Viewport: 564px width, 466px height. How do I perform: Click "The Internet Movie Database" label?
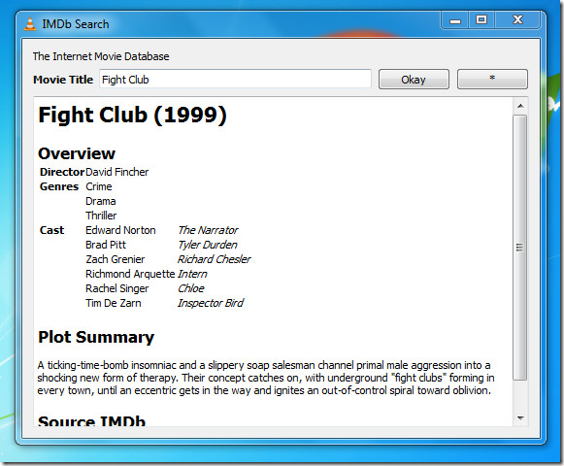coord(101,56)
